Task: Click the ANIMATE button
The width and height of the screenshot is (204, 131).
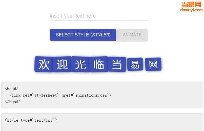Action: [132, 35]
